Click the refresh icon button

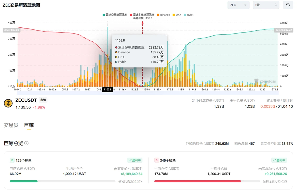click(288, 5)
